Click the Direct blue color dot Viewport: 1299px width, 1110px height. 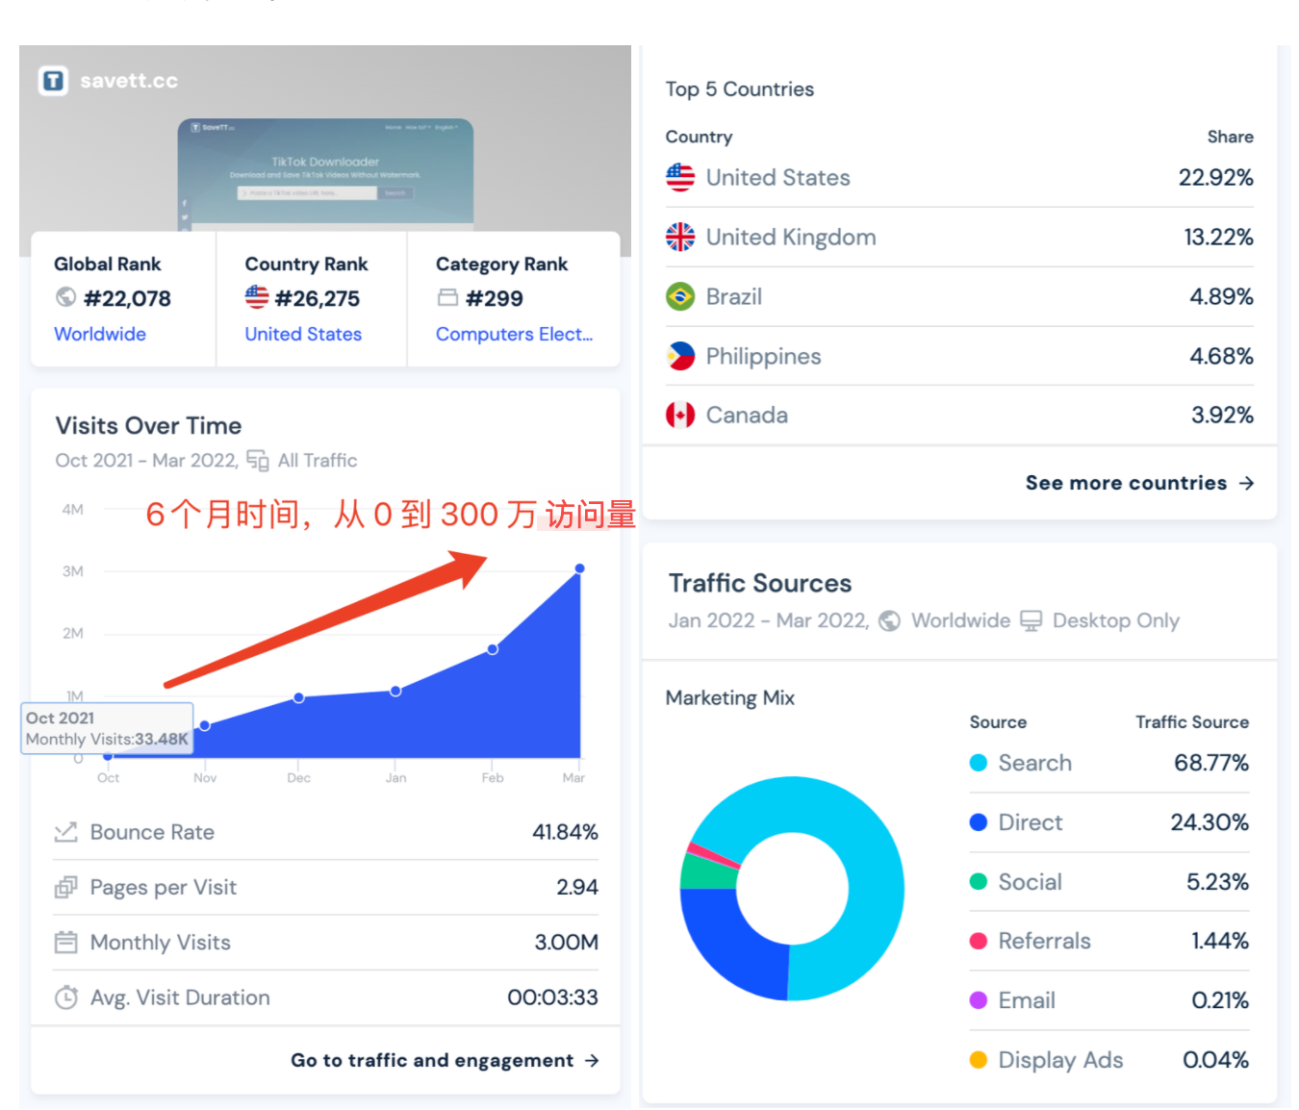[x=979, y=822]
